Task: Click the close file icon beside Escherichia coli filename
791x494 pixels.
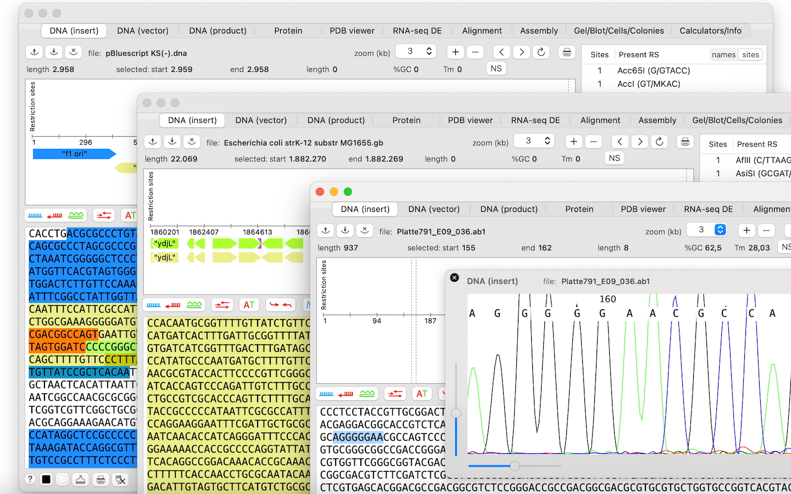Action: click(192, 142)
